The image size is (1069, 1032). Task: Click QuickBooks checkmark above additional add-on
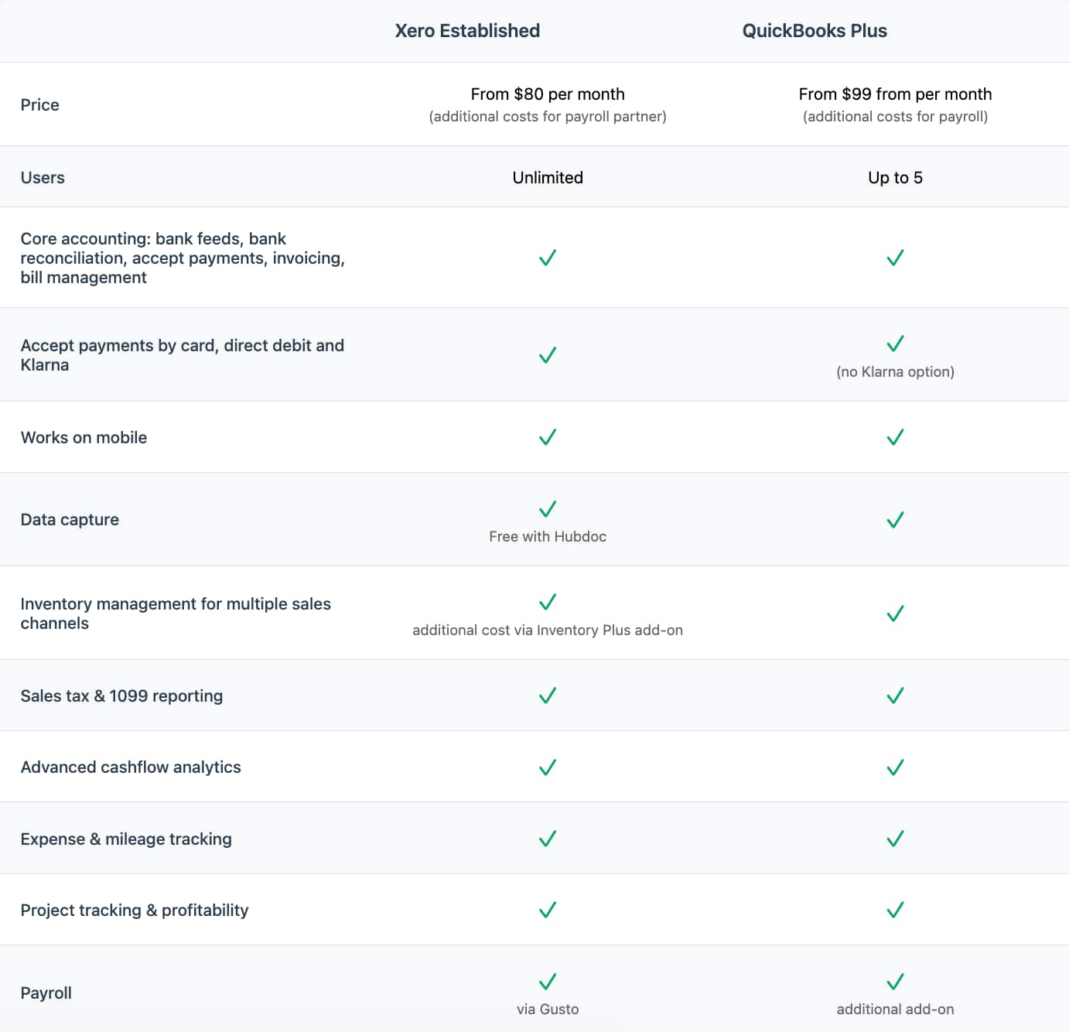tap(895, 982)
